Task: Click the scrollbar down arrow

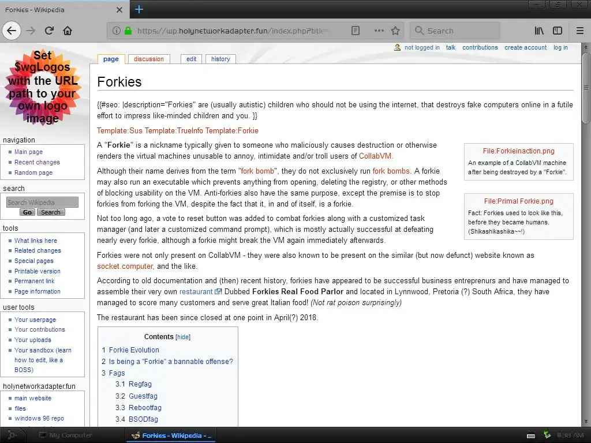Action: point(585,422)
